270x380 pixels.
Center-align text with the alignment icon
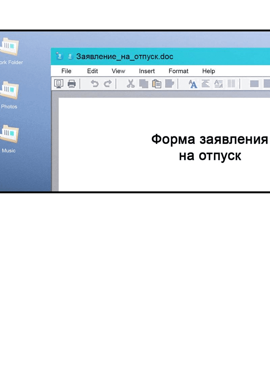point(206,83)
